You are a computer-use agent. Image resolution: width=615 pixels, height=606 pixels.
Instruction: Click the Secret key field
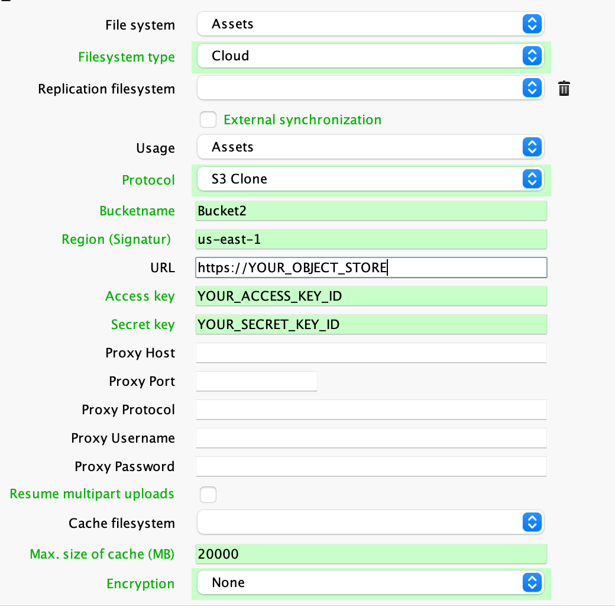click(x=371, y=324)
